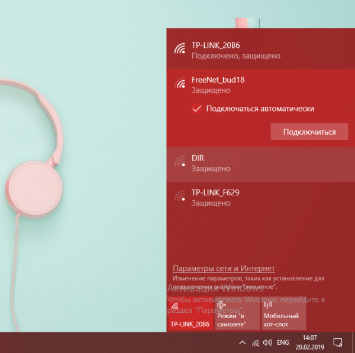Click the Подключиться connect button
The width and height of the screenshot is (355, 353).
coord(309,132)
